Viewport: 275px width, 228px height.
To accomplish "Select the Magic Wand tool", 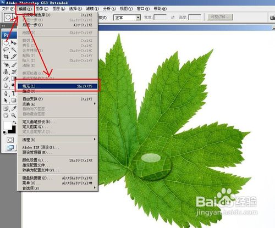I will (14, 50).
